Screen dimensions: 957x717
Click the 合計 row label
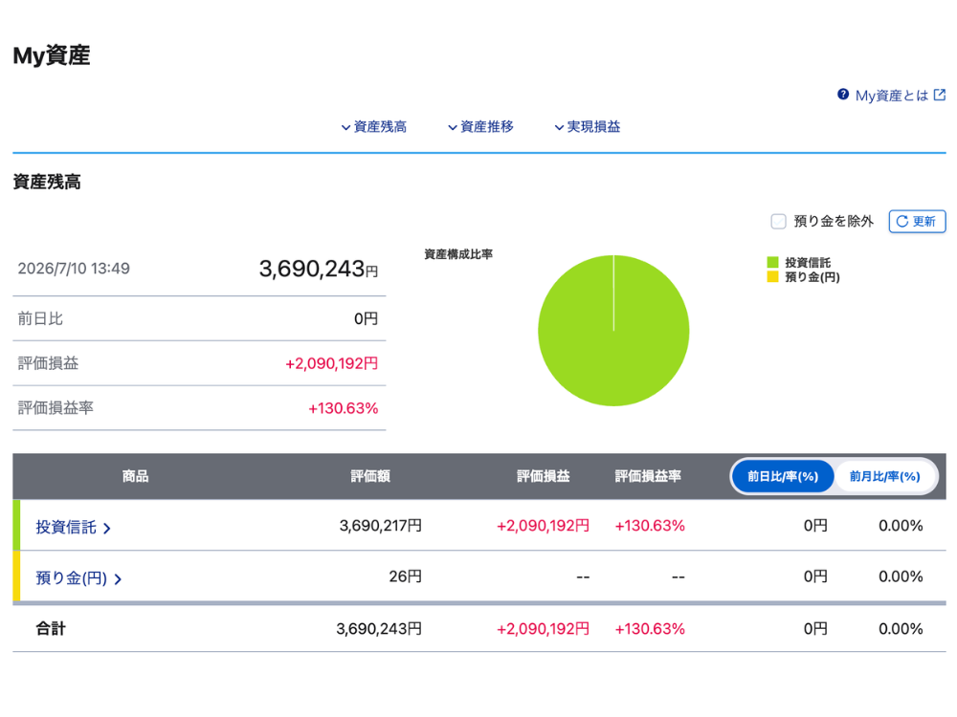(51, 629)
